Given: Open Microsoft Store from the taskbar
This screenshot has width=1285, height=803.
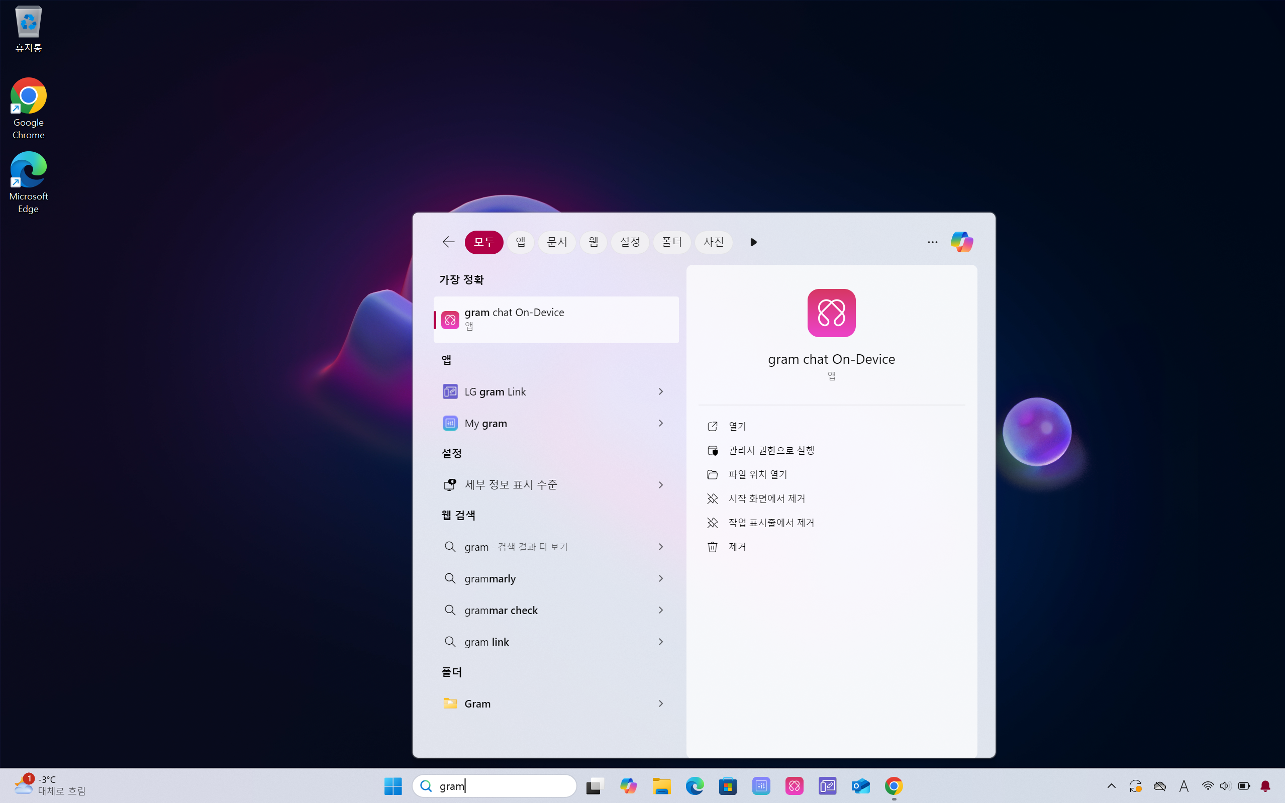Looking at the screenshot, I should pos(728,786).
